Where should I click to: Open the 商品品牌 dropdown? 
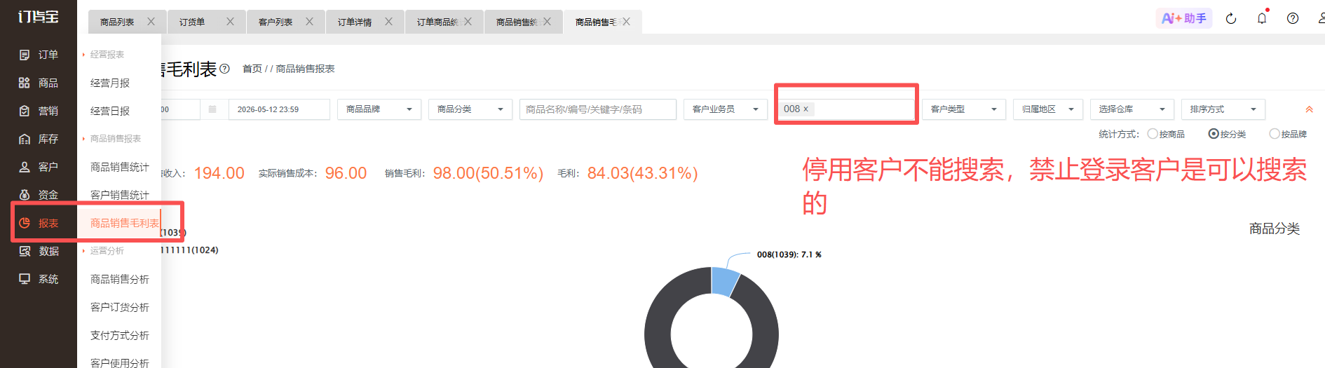click(379, 109)
